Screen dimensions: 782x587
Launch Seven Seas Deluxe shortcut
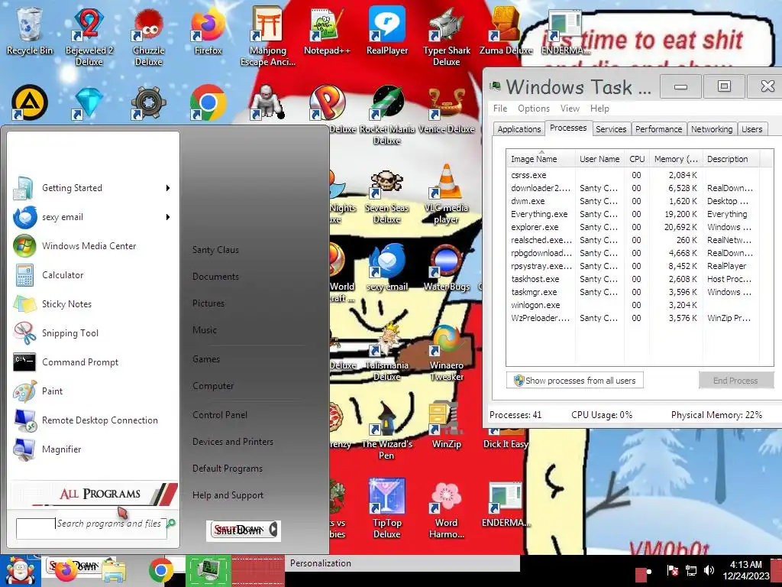(387, 196)
